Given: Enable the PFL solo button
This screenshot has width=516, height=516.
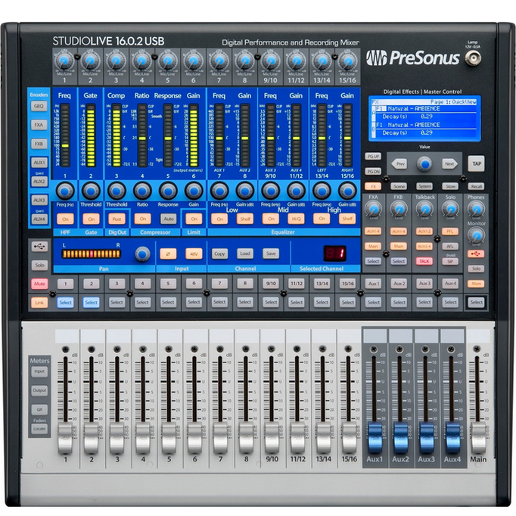Looking at the screenshot, I should point(450,232).
